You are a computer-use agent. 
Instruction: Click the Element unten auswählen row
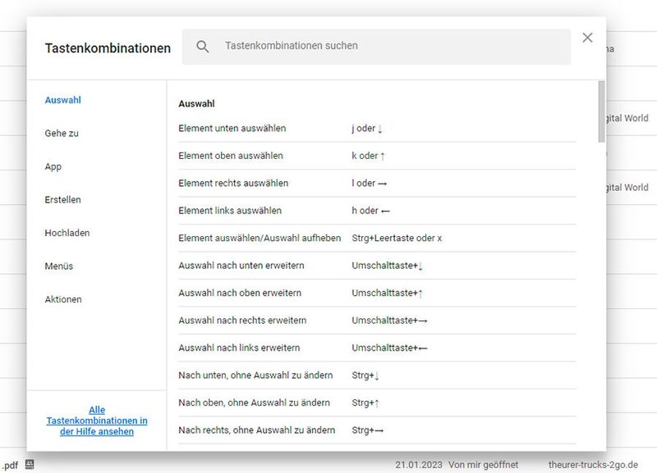(x=377, y=129)
